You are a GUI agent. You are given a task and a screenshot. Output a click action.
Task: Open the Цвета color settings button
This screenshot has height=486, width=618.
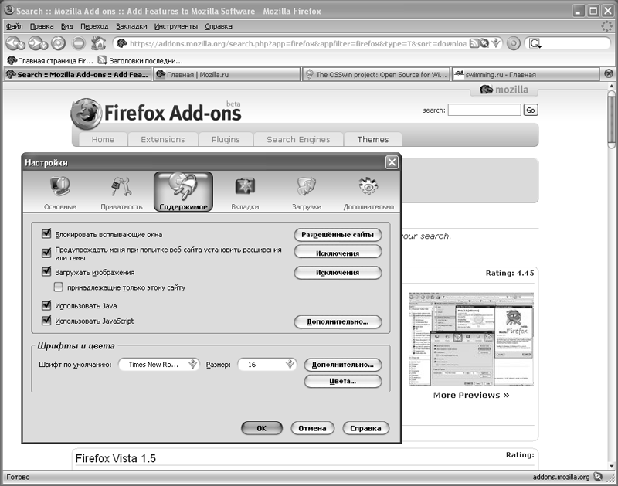coord(343,382)
